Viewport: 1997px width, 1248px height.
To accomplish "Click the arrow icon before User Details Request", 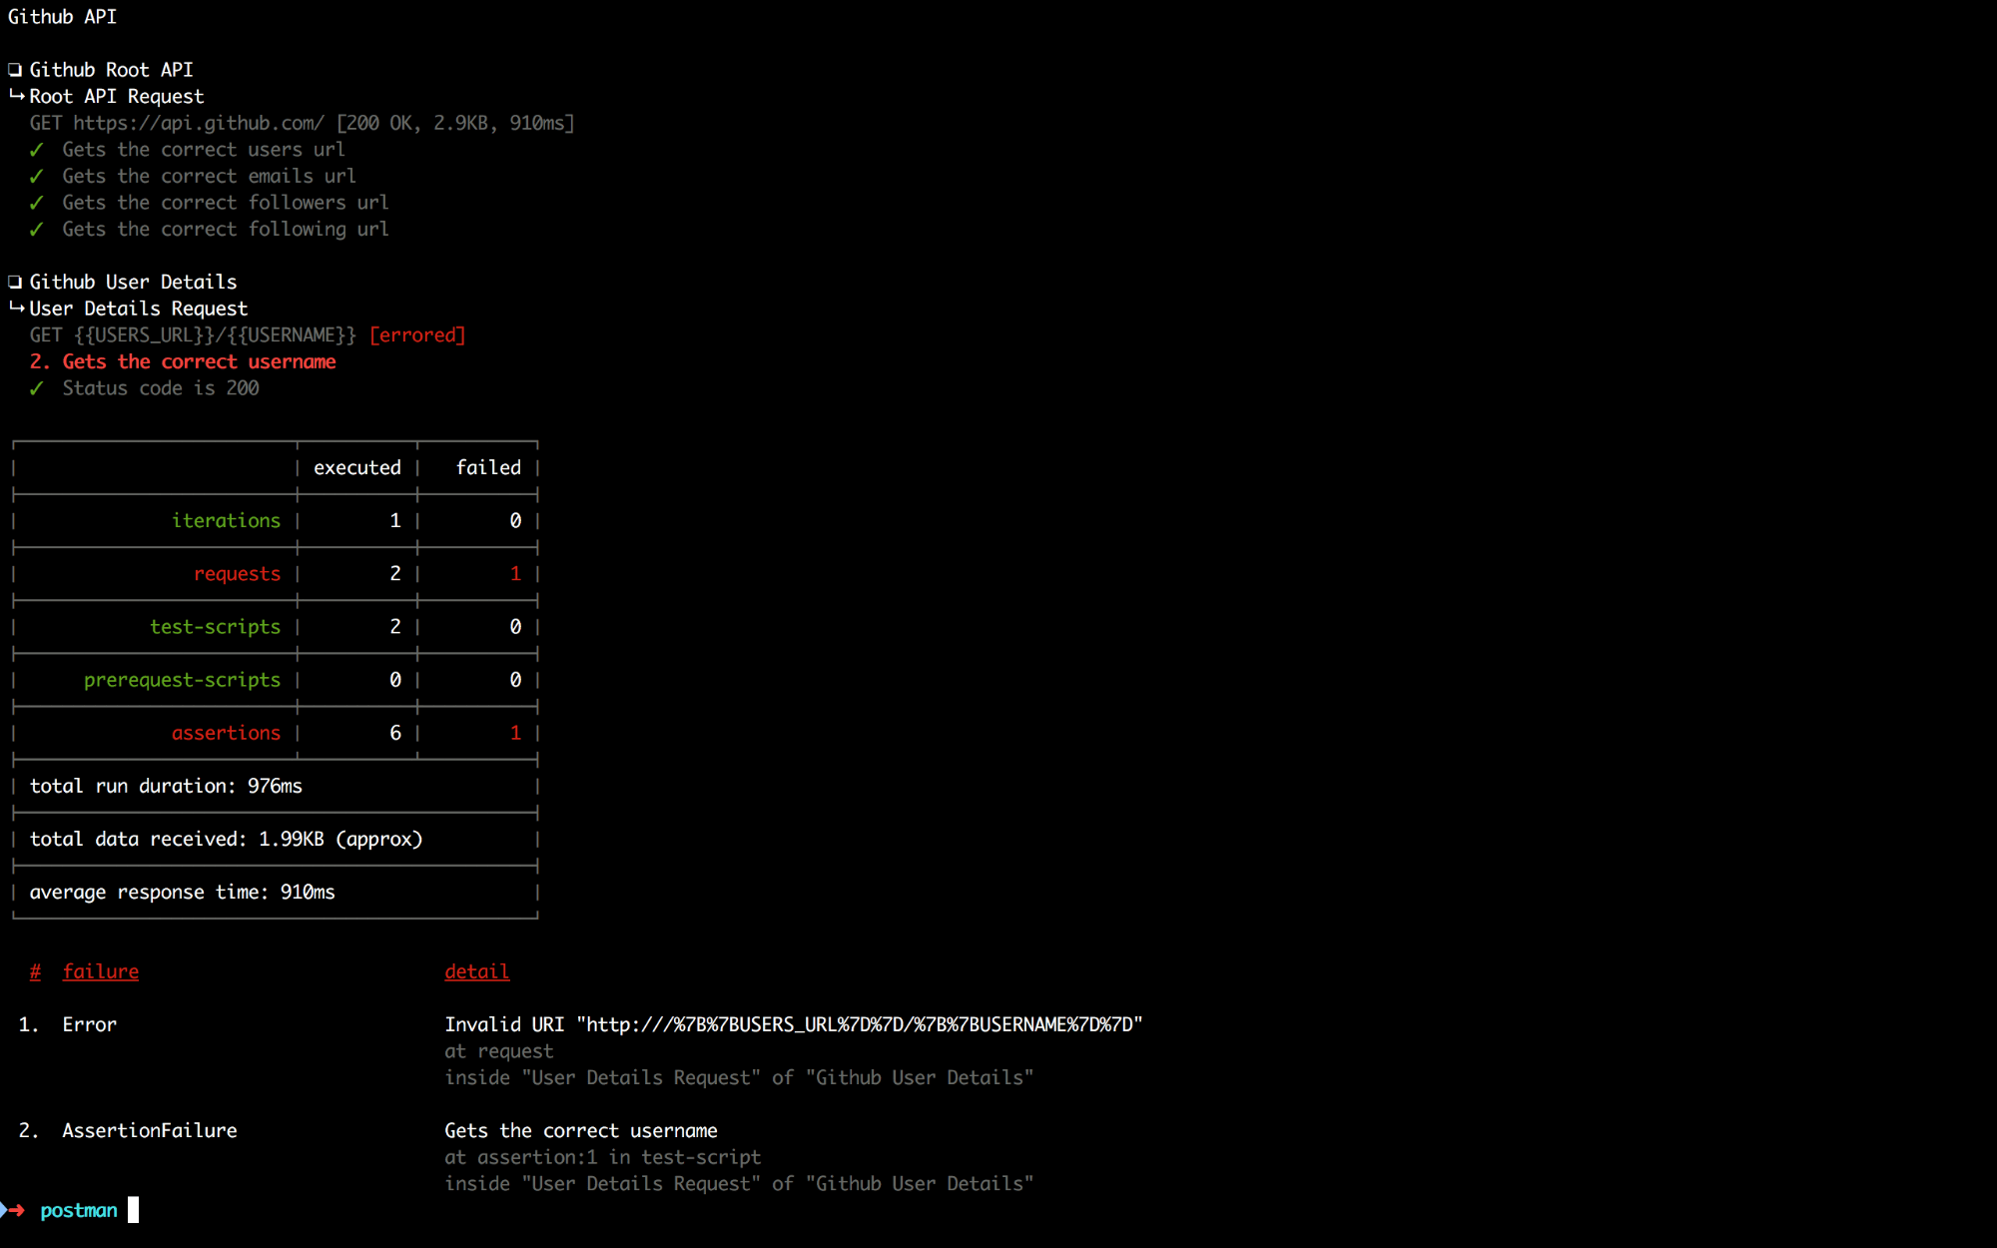I will point(16,309).
